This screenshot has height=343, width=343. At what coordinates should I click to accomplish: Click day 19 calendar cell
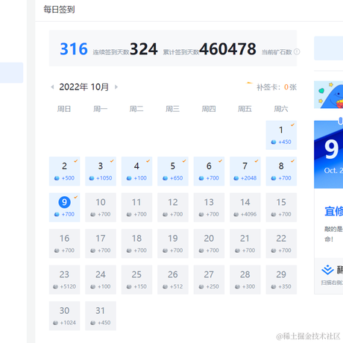coord(173,244)
